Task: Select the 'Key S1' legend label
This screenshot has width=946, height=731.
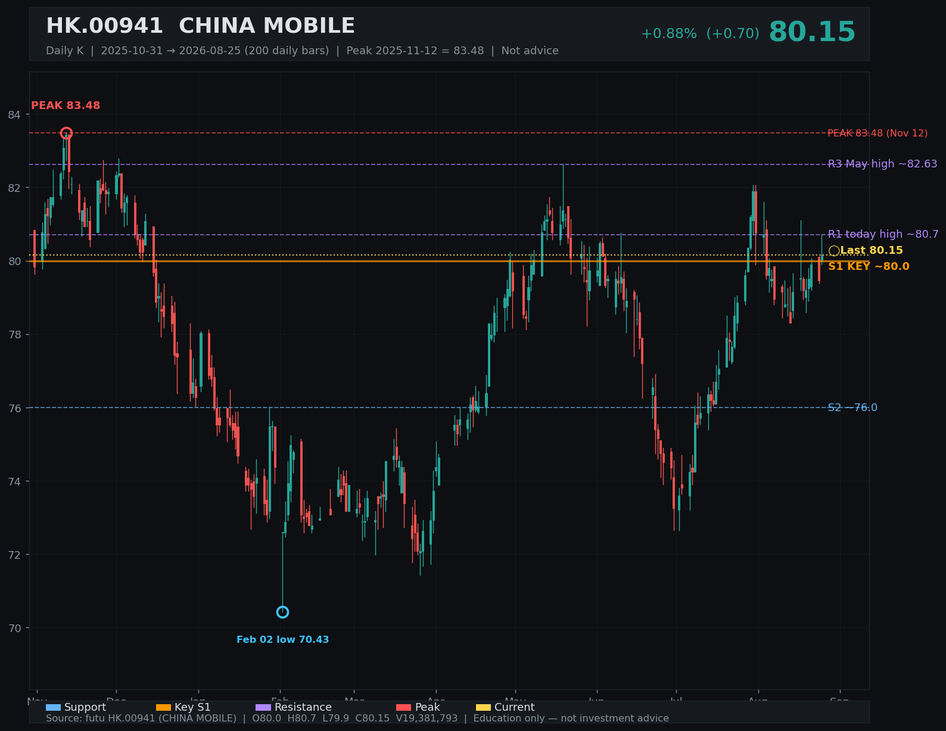Action: [x=192, y=707]
